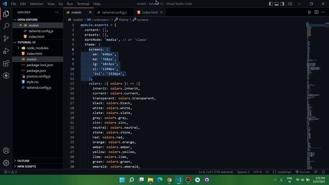This screenshot has width=329, height=185.
Task: Open editor More Actions ellipsis
Action: (x=323, y=12)
